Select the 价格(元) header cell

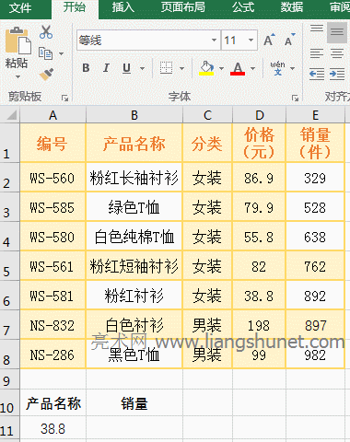coord(259,143)
